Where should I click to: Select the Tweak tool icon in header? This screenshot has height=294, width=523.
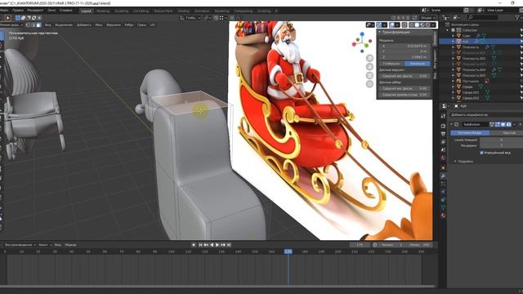point(7,18)
